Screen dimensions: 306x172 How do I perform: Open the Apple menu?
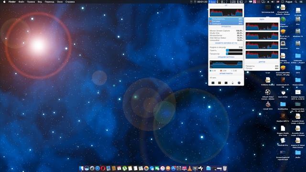[4, 2]
